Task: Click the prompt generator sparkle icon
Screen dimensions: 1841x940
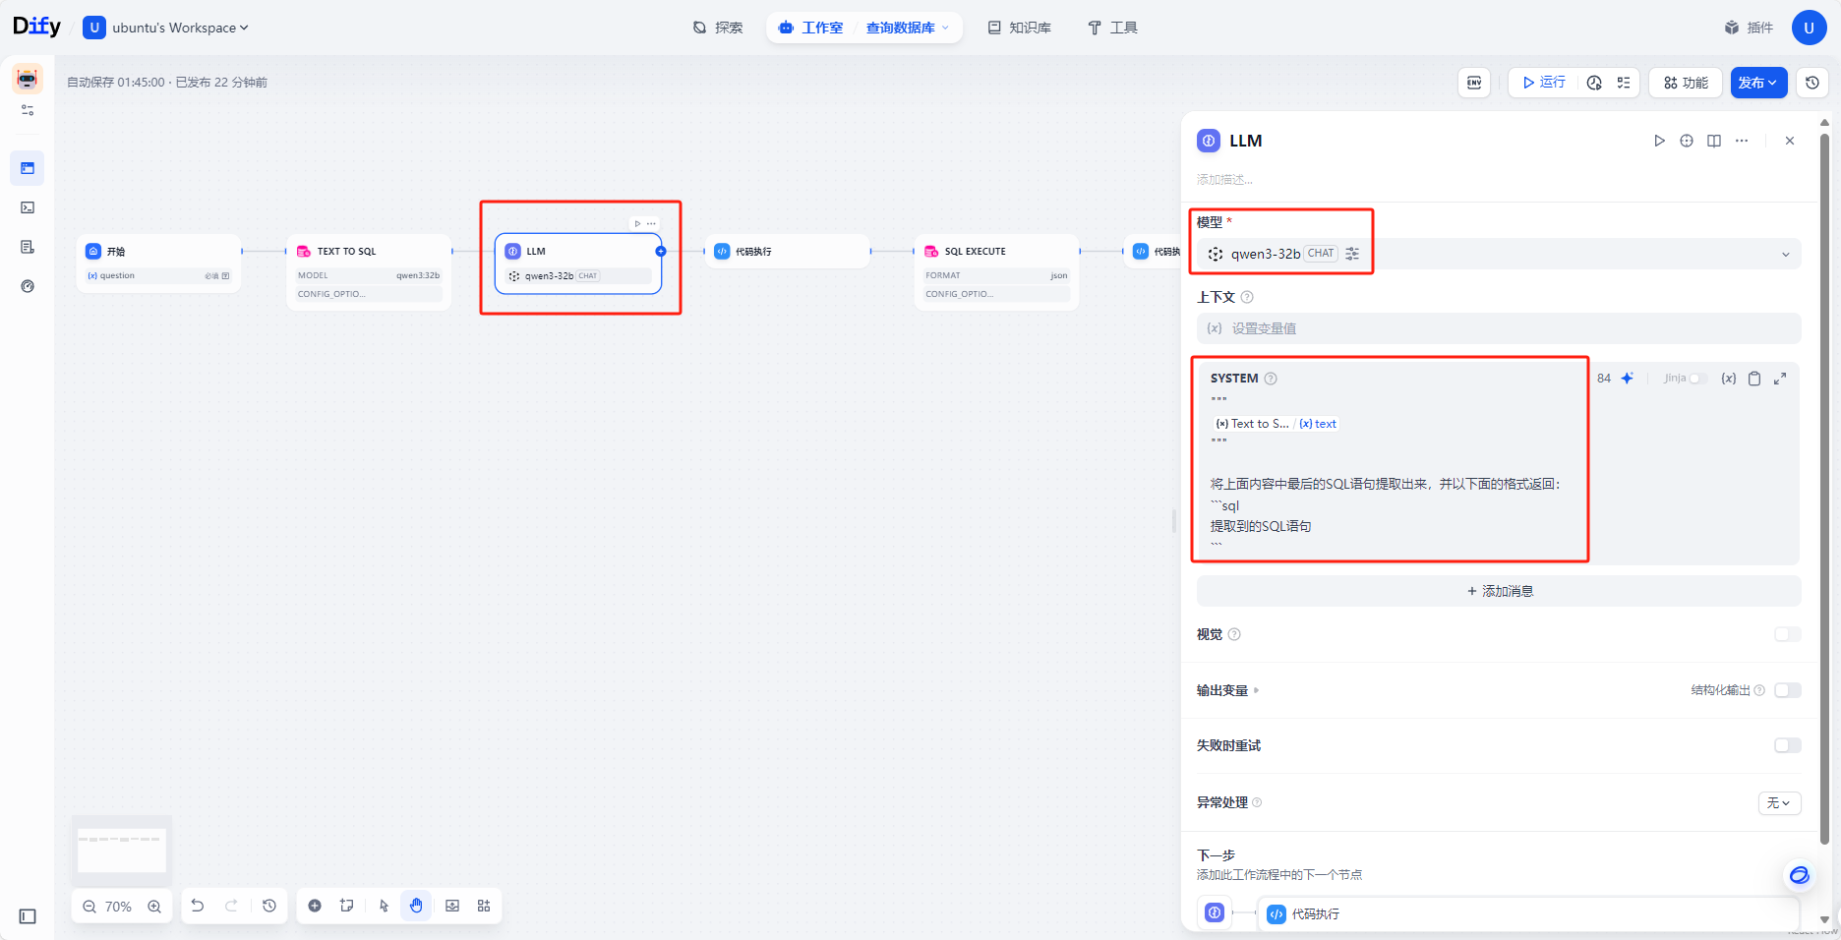Action: 1628,379
